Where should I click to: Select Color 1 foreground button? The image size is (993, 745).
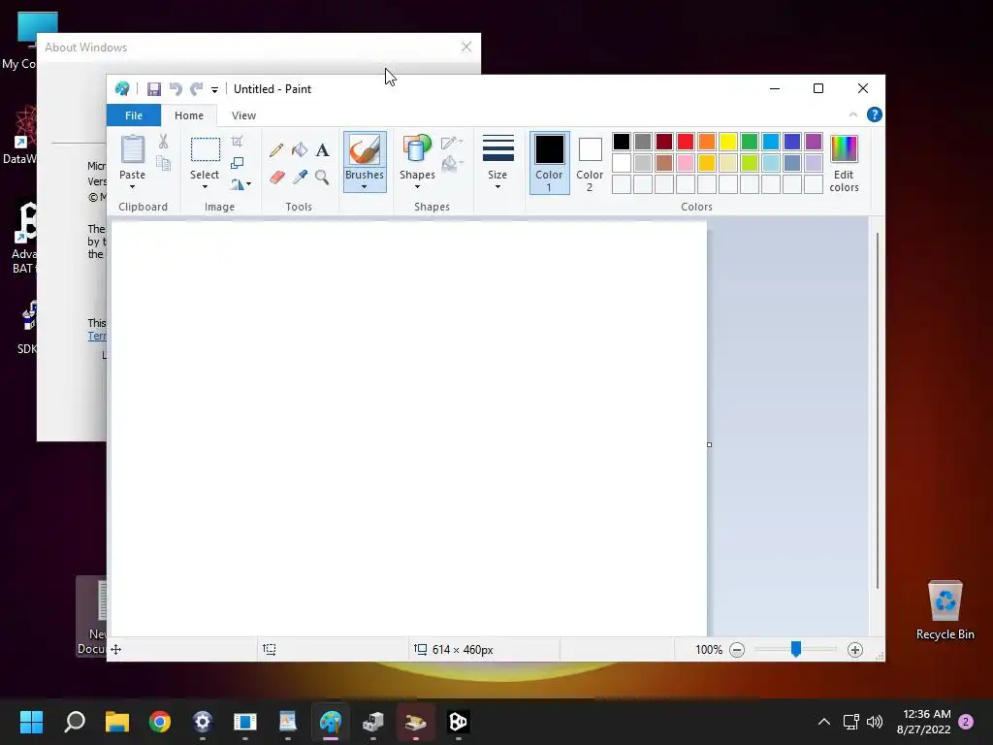[549, 163]
